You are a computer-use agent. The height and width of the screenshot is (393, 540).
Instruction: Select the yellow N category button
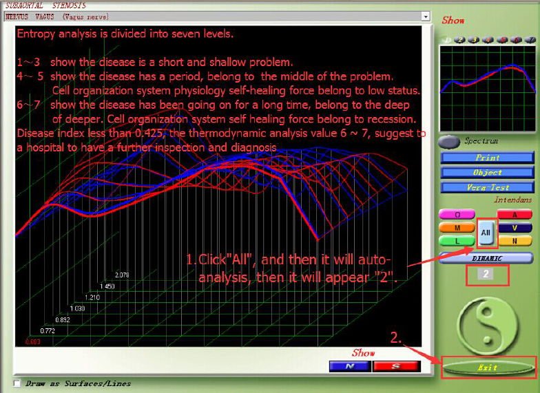[515, 241]
